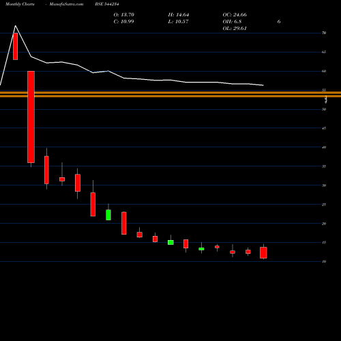Click the tallest red candle spanning 60 to 36
The width and height of the screenshot is (341, 341).
coord(31,117)
